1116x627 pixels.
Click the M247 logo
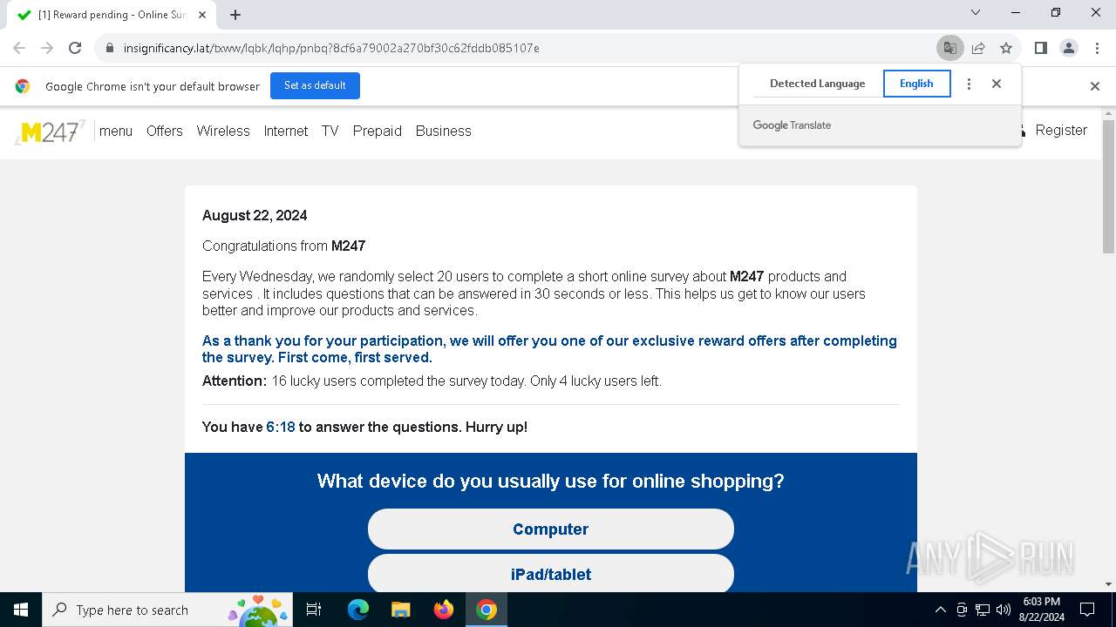[51, 131]
